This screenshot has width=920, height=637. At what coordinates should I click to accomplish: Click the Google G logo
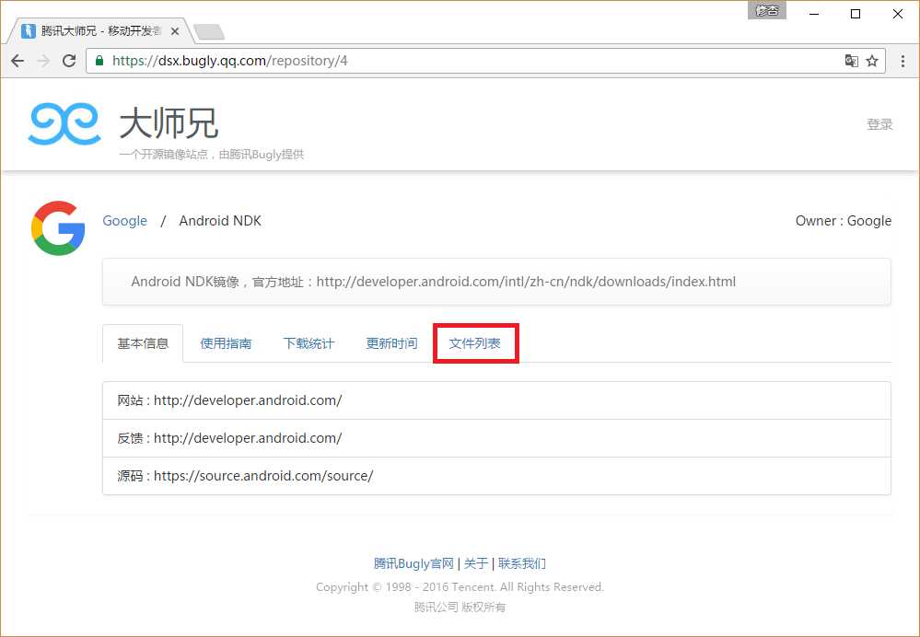point(58,228)
